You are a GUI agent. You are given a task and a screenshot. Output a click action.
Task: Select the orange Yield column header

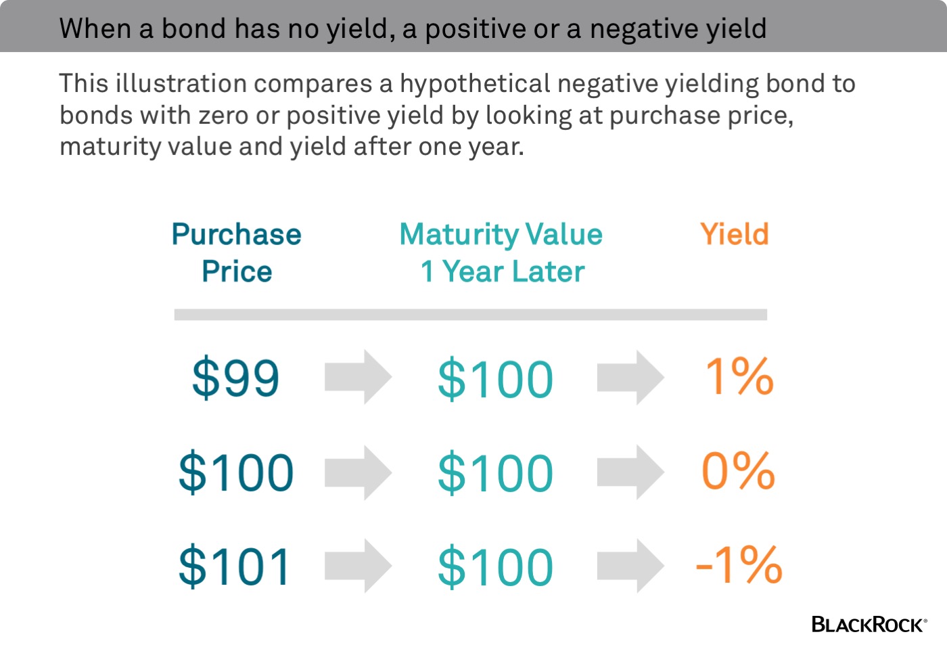tap(735, 234)
